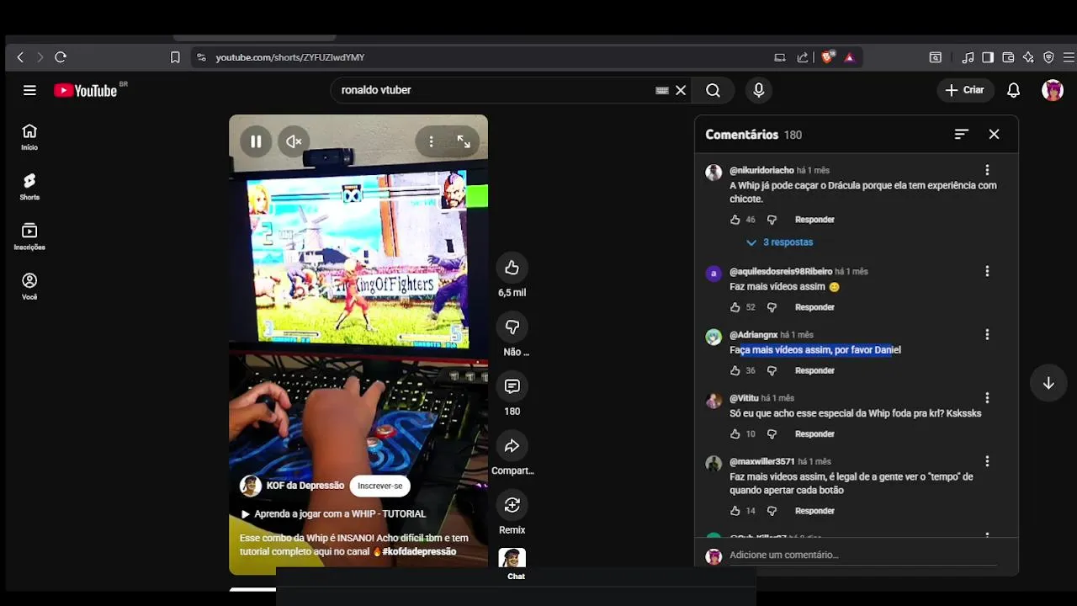The height and width of the screenshot is (606, 1077).
Task: Share the Short via Compartilhar
Action: tap(512, 445)
